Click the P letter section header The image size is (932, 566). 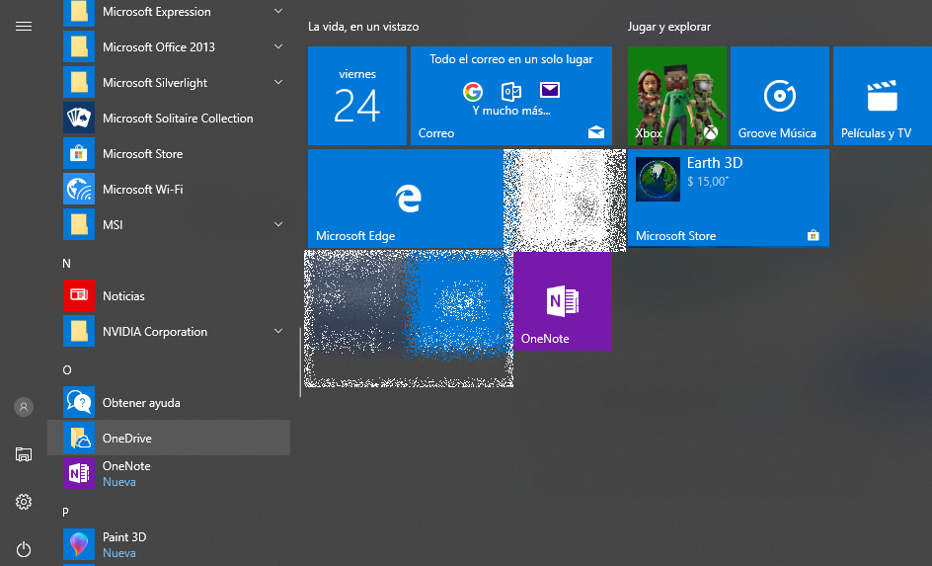(x=65, y=512)
